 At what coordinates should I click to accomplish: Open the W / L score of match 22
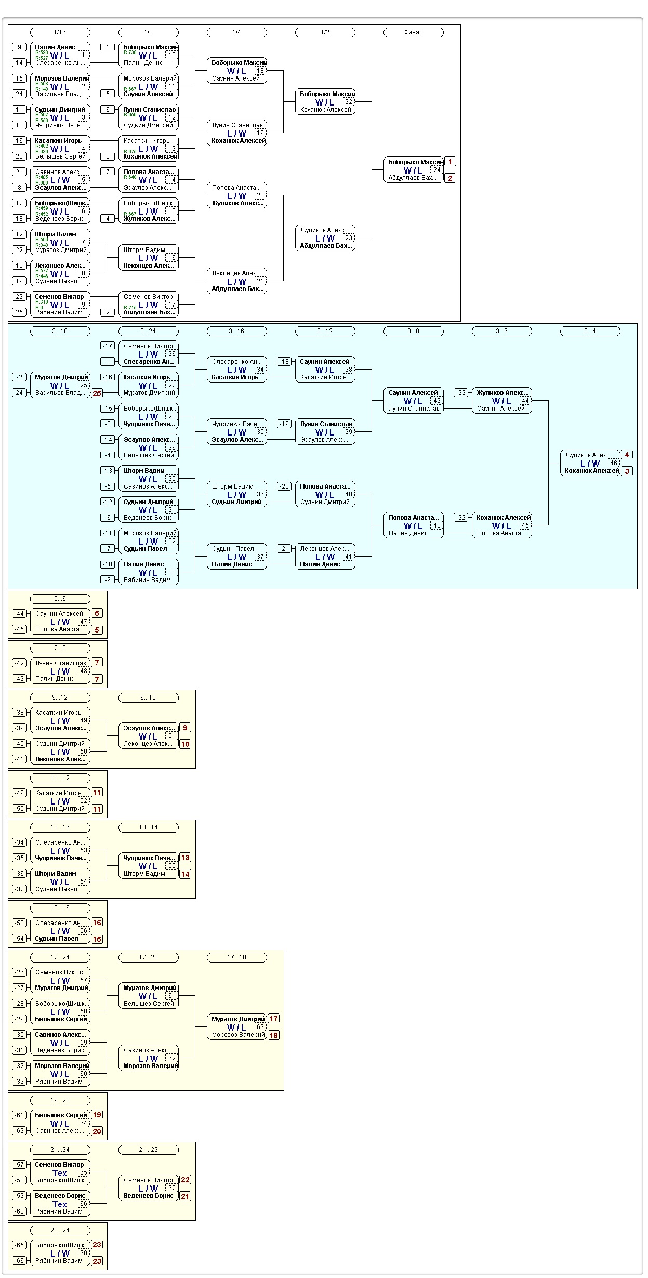(x=325, y=102)
